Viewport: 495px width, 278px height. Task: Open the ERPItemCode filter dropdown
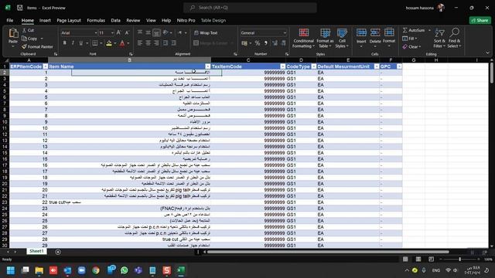coord(46,66)
